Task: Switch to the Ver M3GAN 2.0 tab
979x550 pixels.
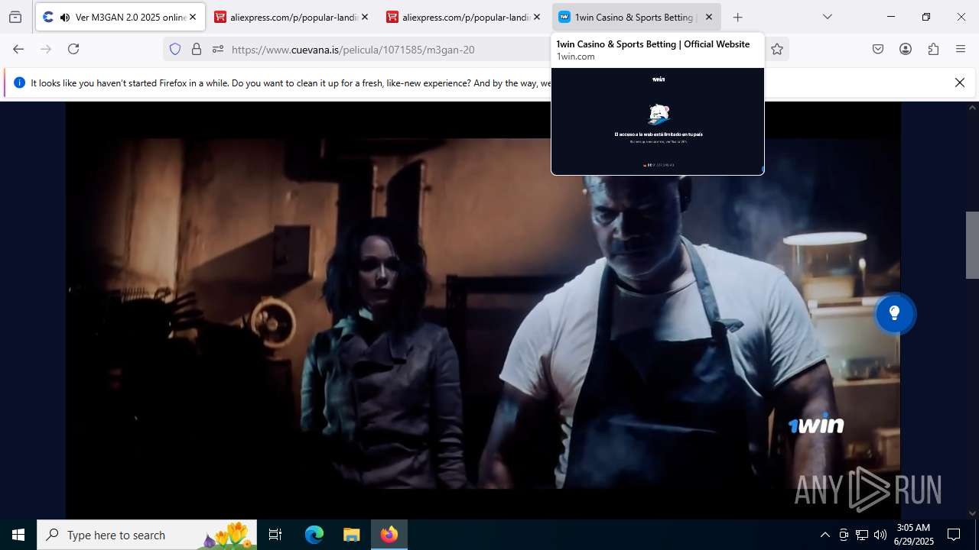Action: click(120, 17)
